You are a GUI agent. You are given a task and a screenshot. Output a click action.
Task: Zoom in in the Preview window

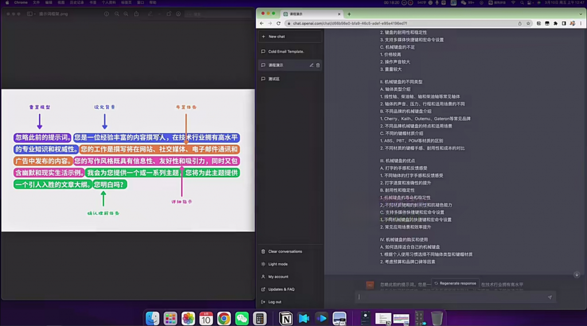tap(126, 14)
